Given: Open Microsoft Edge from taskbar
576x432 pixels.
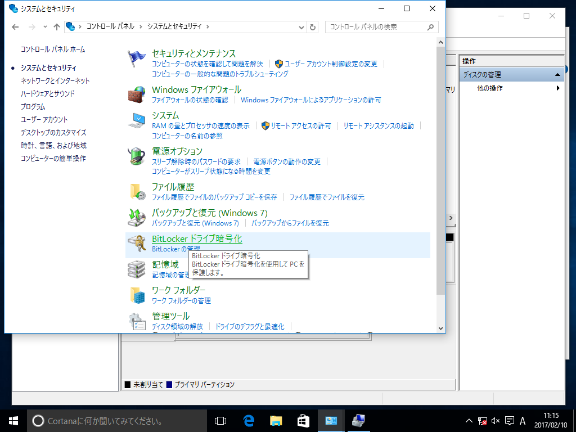Looking at the screenshot, I should click(249, 421).
